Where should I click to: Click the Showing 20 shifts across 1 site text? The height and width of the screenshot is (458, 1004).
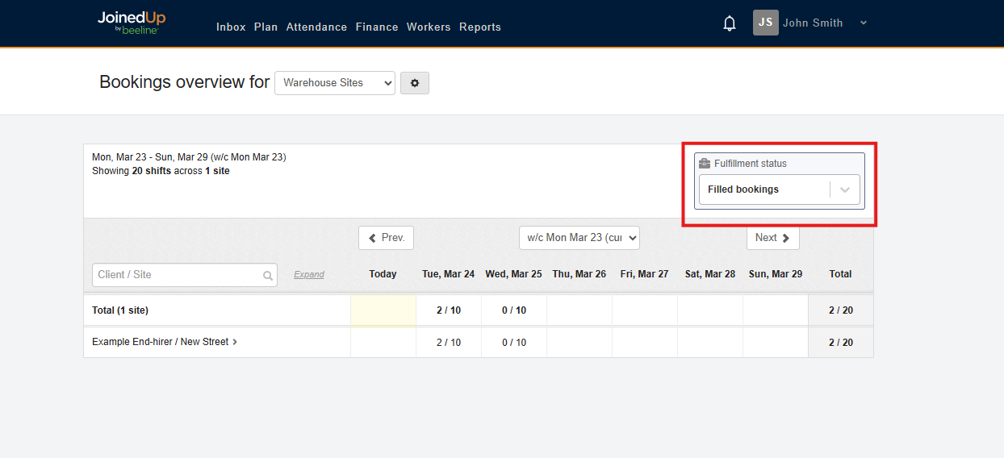[x=161, y=171]
